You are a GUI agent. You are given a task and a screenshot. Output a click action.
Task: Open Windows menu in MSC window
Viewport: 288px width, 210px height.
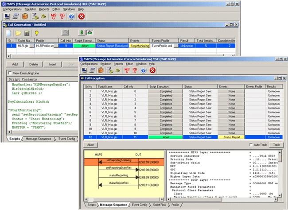(x=141, y=64)
